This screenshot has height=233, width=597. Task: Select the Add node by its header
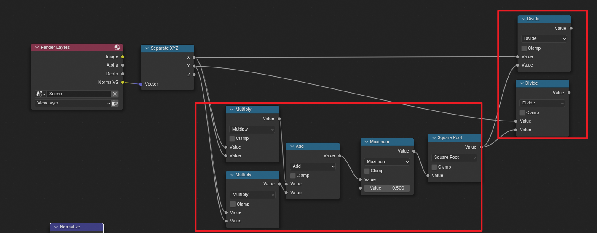tap(316, 147)
